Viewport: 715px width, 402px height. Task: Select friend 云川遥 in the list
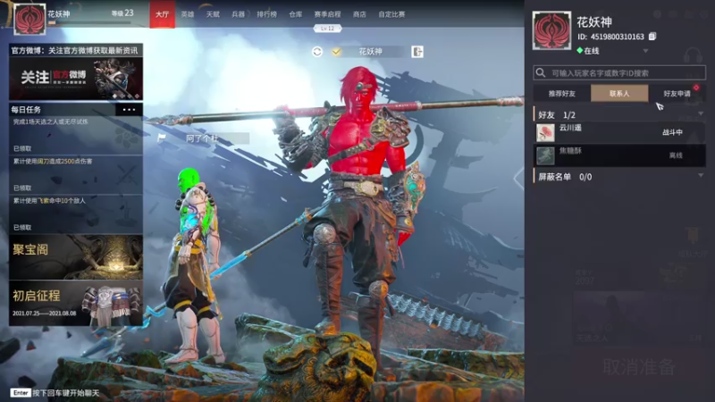619,132
